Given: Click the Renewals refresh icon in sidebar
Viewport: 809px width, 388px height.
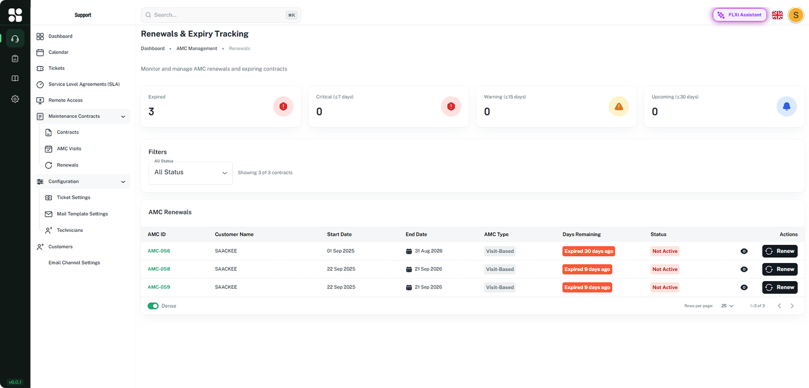Looking at the screenshot, I should (x=49, y=165).
